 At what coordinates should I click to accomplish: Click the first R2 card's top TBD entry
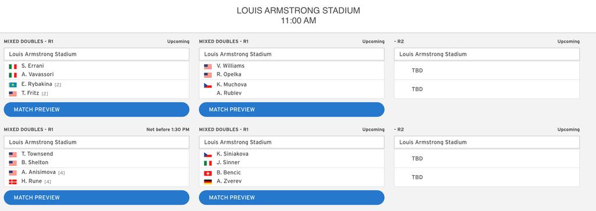point(417,71)
